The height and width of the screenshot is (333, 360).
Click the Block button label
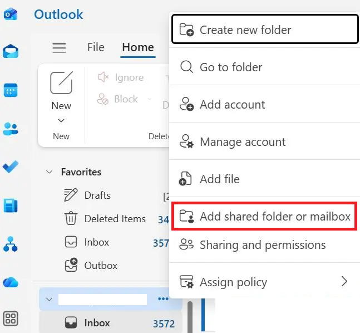tap(126, 99)
